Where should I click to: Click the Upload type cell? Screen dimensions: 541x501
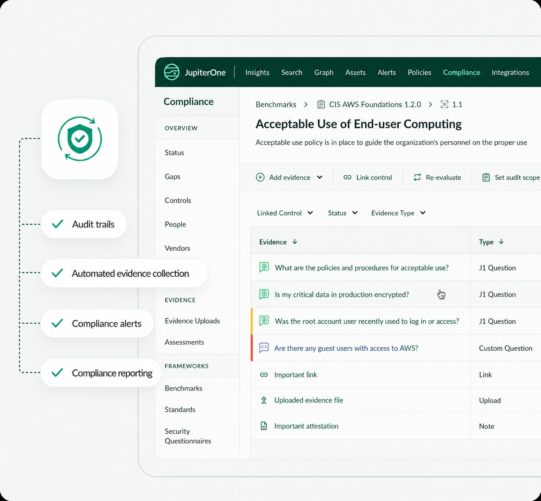click(490, 400)
